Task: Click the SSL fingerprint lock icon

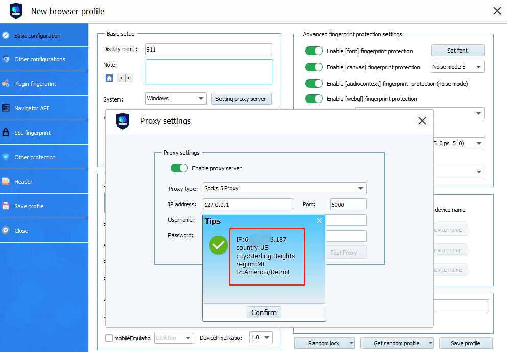Action: (6, 133)
